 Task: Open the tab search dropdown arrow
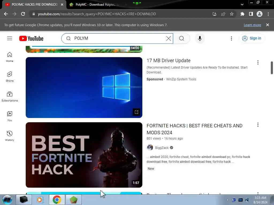click(242, 5)
